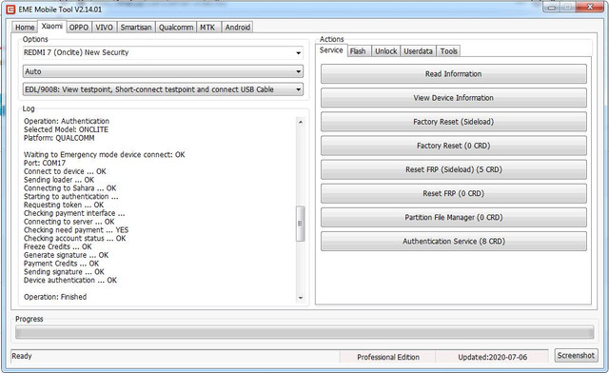This screenshot has width=609, height=373.
Task: Open the Unlock actions tab
Action: point(385,51)
